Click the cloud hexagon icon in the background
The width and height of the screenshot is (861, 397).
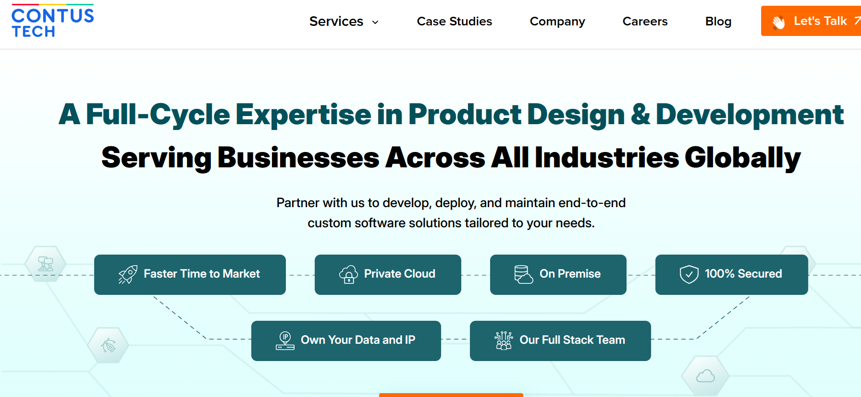point(705,376)
